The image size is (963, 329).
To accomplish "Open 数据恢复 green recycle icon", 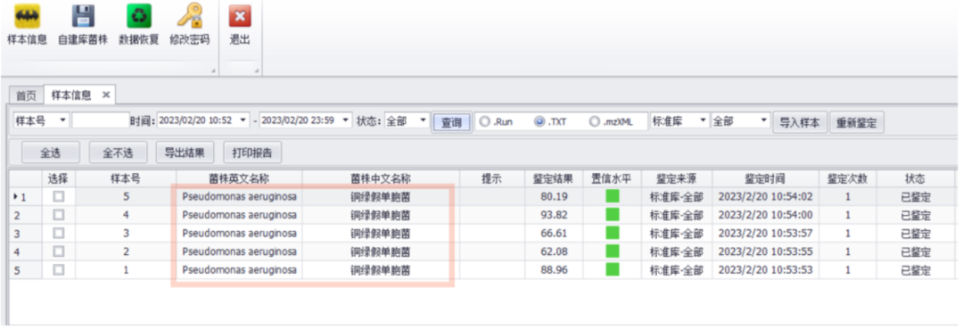I will tap(139, 16).
